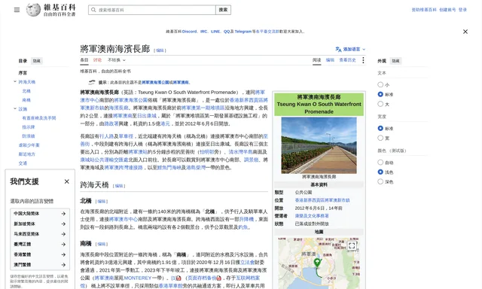This screenshot has width=482, height=289.
Task: Dismiss the community banner with X
Action: [x=465, y=32]
